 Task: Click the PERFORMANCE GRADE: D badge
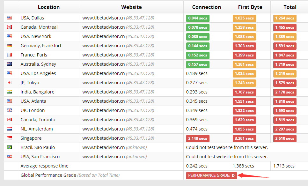coord(211,175)
